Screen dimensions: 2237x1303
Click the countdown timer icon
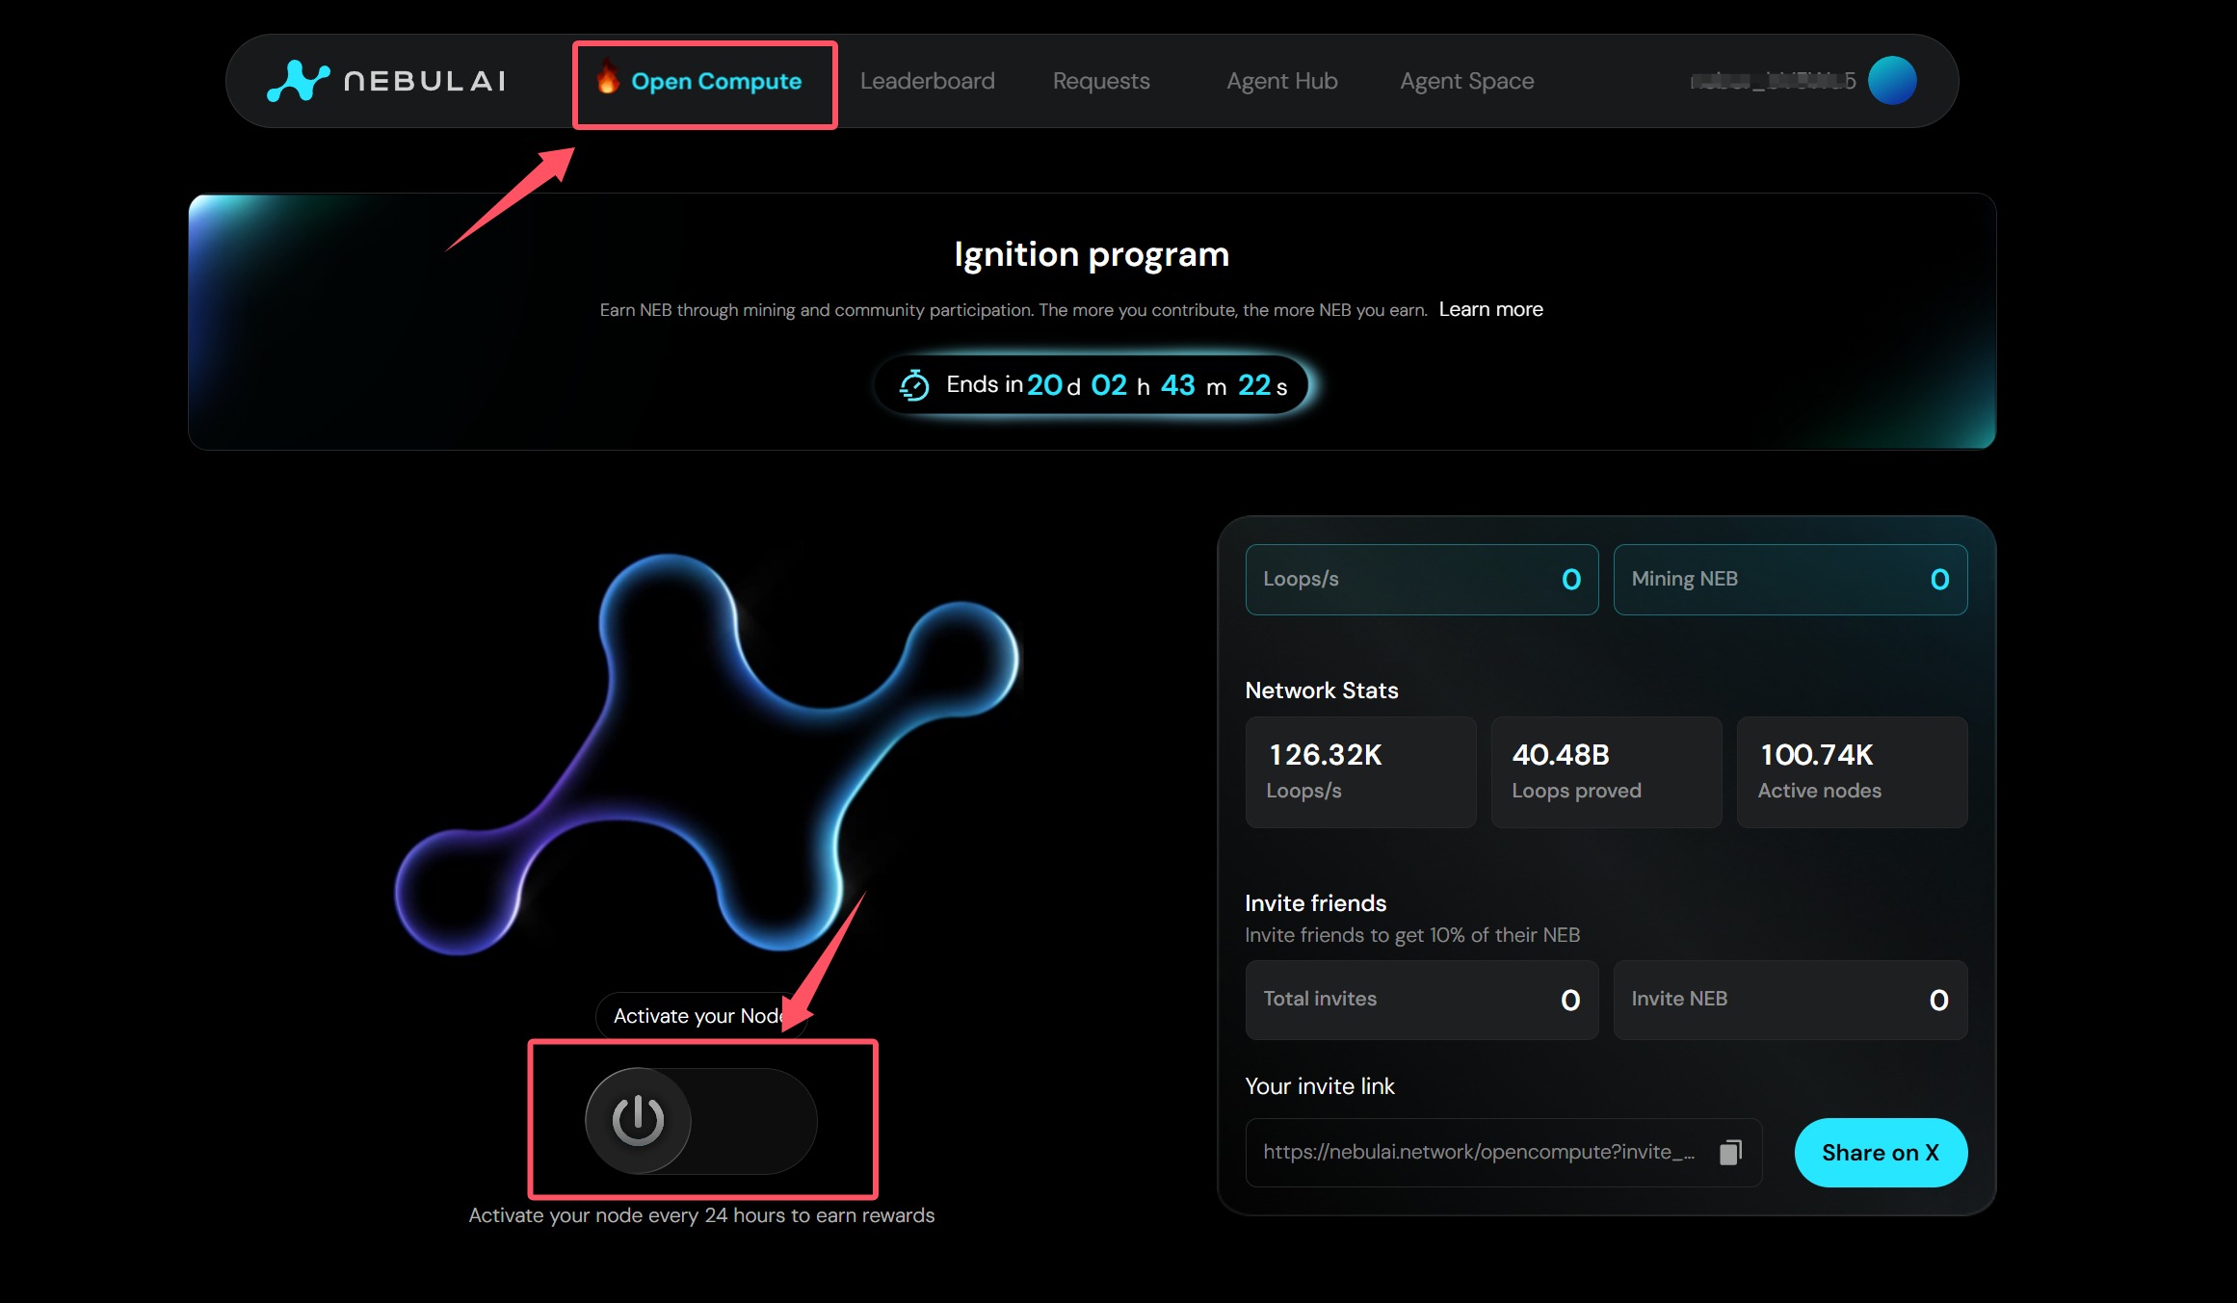coord(914,385)
